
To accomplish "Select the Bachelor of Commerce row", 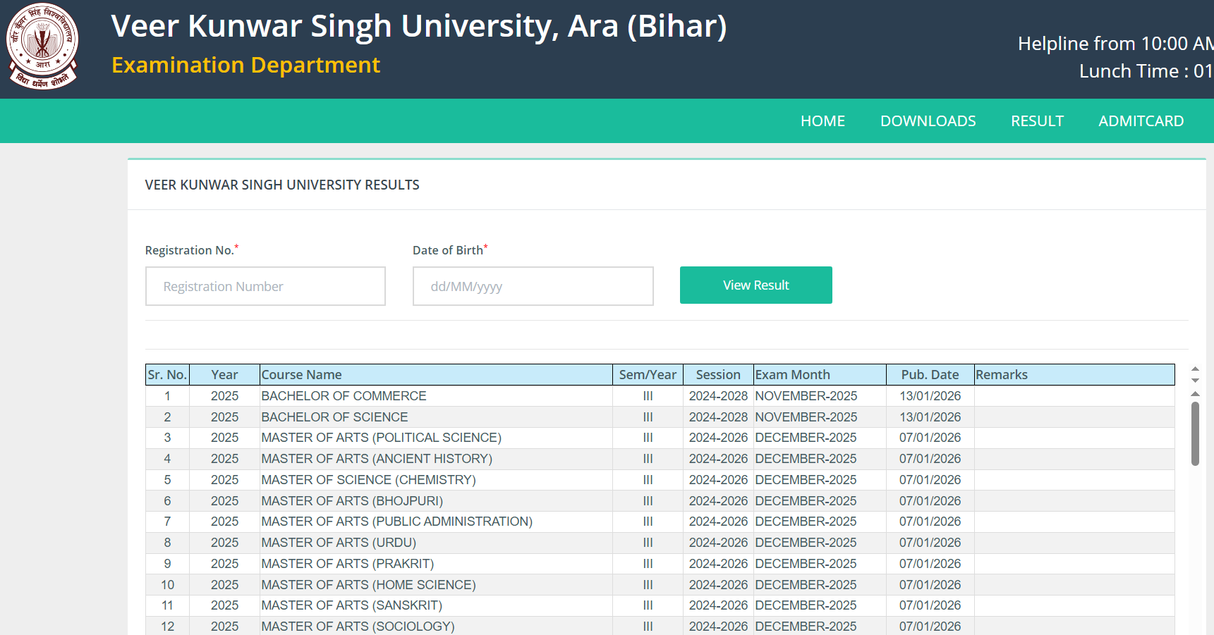I will coord(344,396).
